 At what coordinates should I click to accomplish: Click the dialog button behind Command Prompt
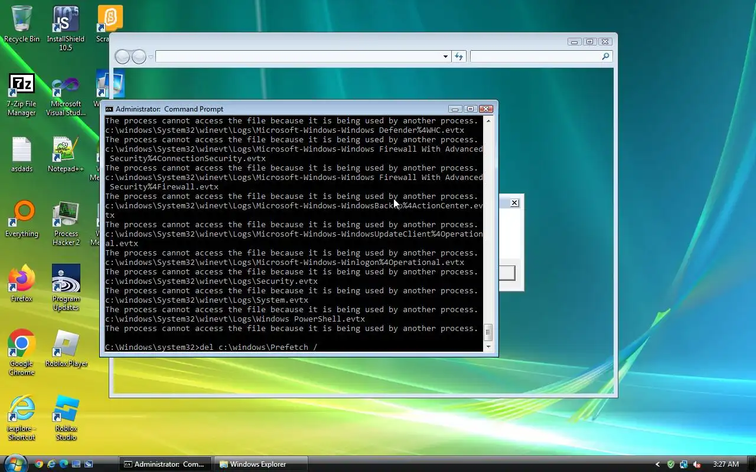[507, 273]
